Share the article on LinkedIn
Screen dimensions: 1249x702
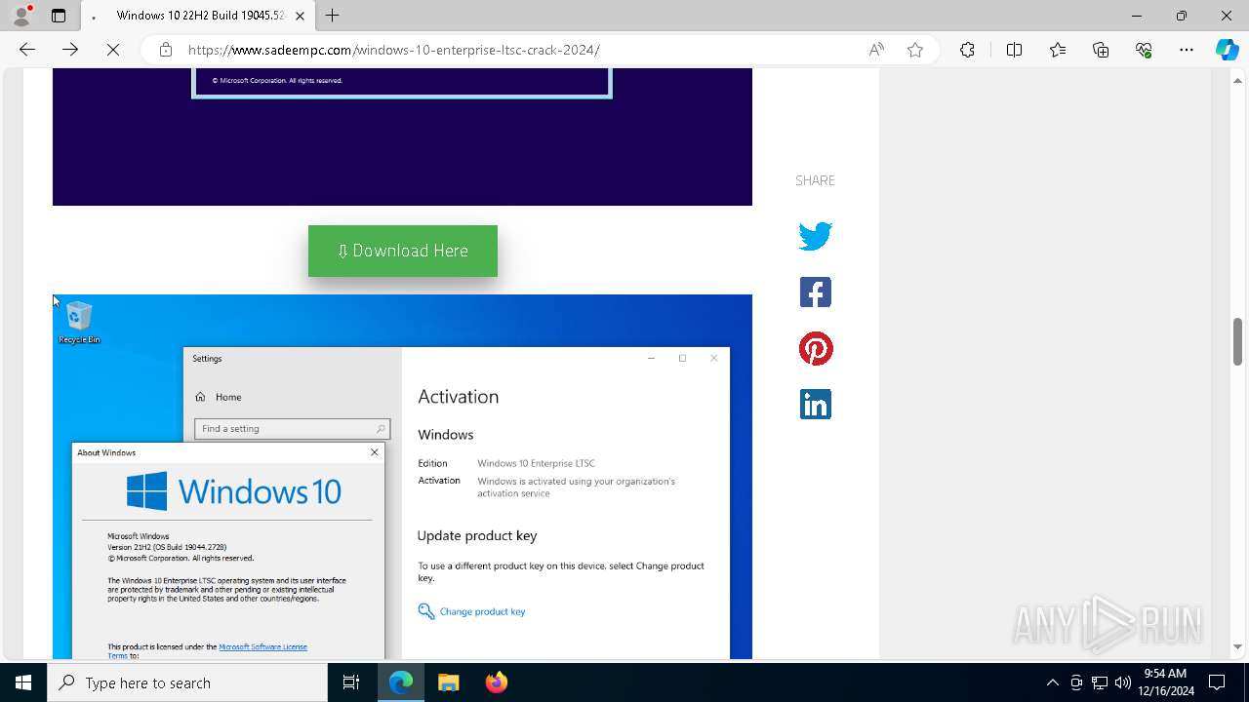click(816, 405)
